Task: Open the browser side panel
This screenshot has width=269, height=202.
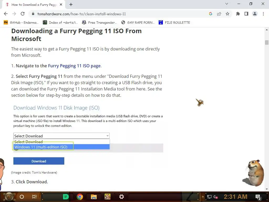Action: coord(246,14)
